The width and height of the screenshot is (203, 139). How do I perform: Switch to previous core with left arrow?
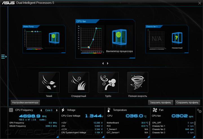[x=41, y=110]
